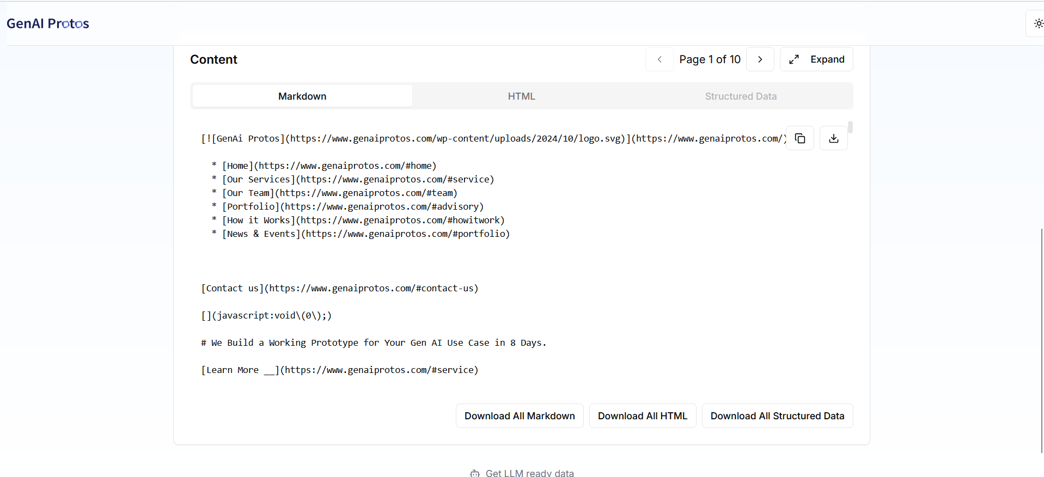Click Download All HTML button
The height and width of the screenshot is (477, 1044).
(x=643, y=416)
